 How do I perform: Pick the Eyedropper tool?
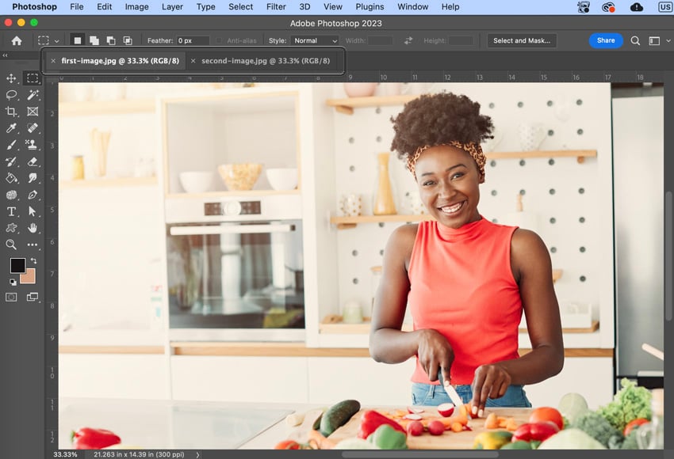click(x=10, y=128)
